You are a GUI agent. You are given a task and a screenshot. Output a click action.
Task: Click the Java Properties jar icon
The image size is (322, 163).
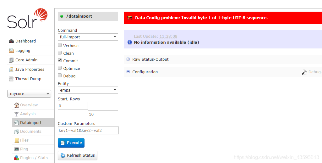(11, 70)
